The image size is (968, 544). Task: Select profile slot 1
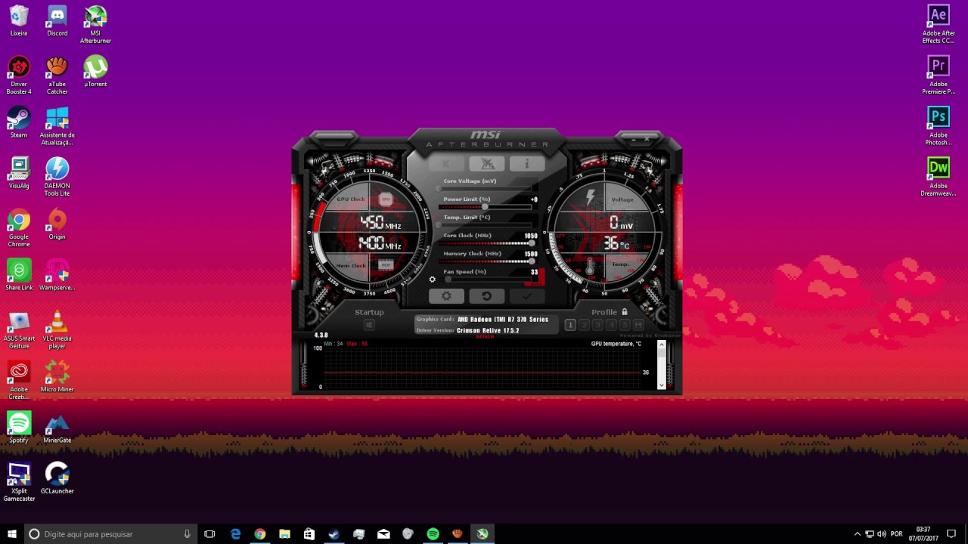click(x=570, y=325)
